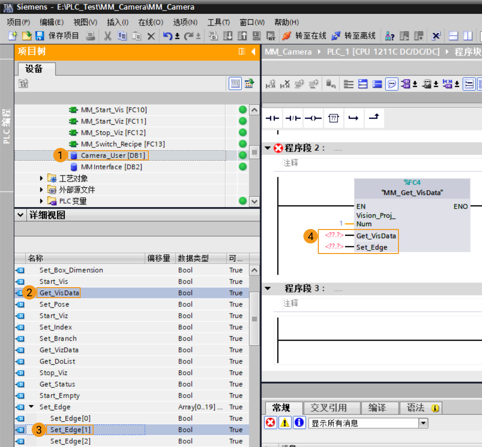Insert an output coil instruction
This screenshot has height=447, width=482.
click(313, 118)
